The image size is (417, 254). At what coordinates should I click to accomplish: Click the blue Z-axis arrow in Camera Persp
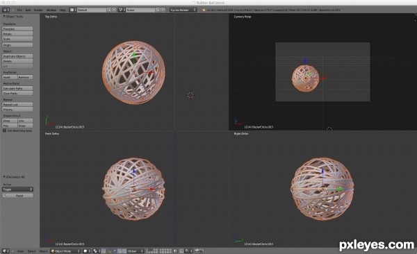tap(305, 61)
